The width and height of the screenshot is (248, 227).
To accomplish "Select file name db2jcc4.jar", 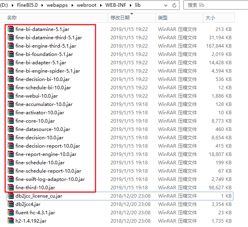I will (28, 204).
